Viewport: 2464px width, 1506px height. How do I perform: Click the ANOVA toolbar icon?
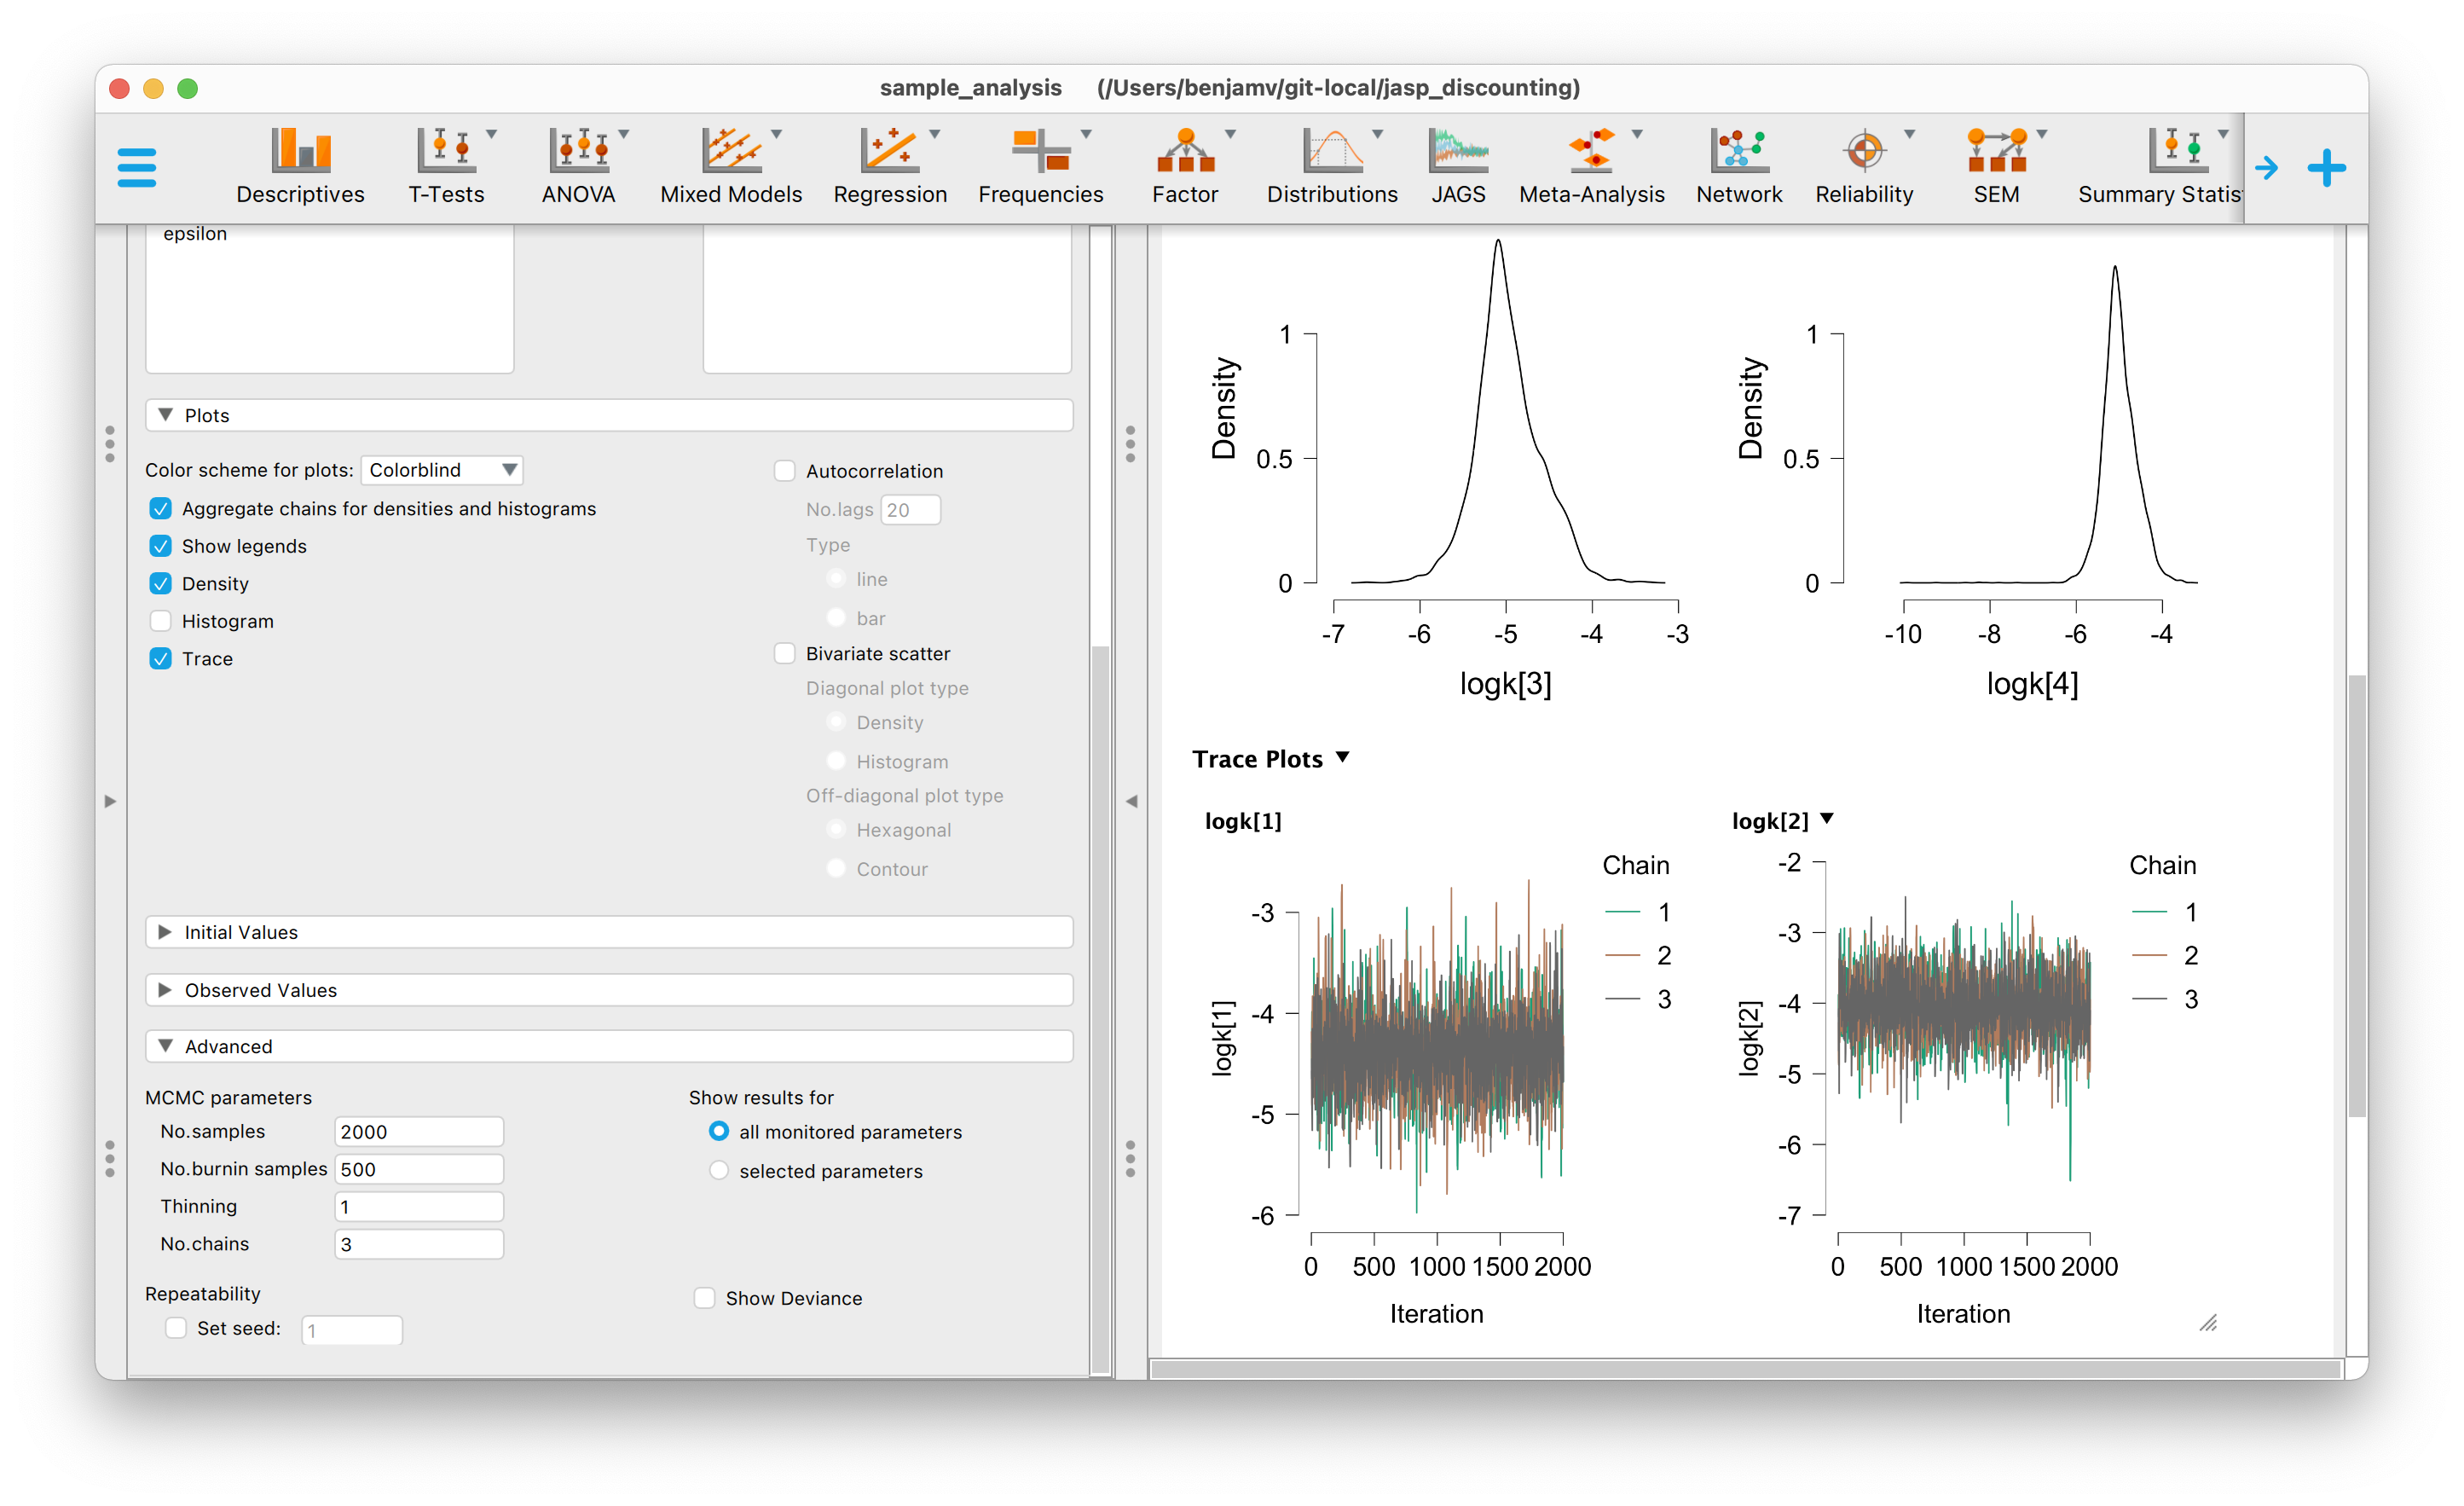coord(579,152)
